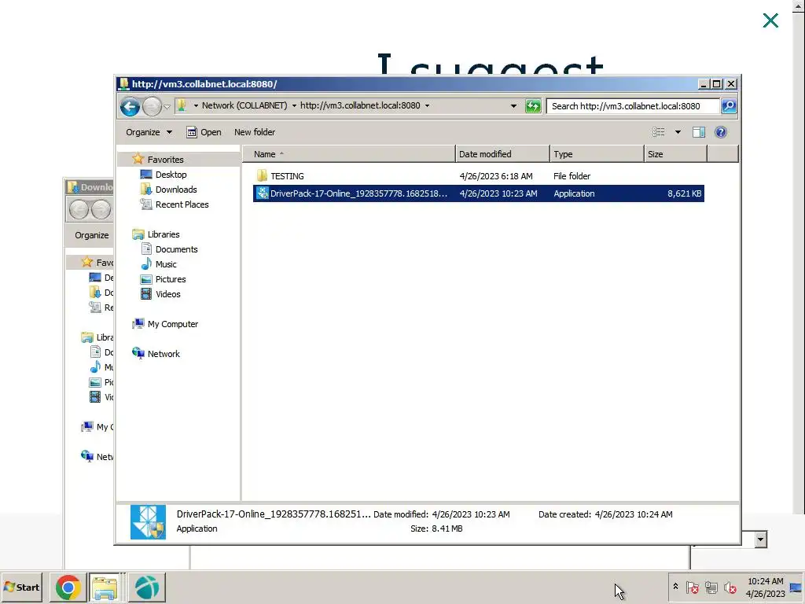
Task: Go back with the blue Back arrow
Action: (130, 106)
